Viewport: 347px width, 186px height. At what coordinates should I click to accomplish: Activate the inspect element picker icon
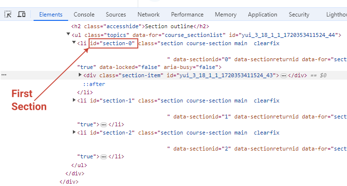pos(8,15)
